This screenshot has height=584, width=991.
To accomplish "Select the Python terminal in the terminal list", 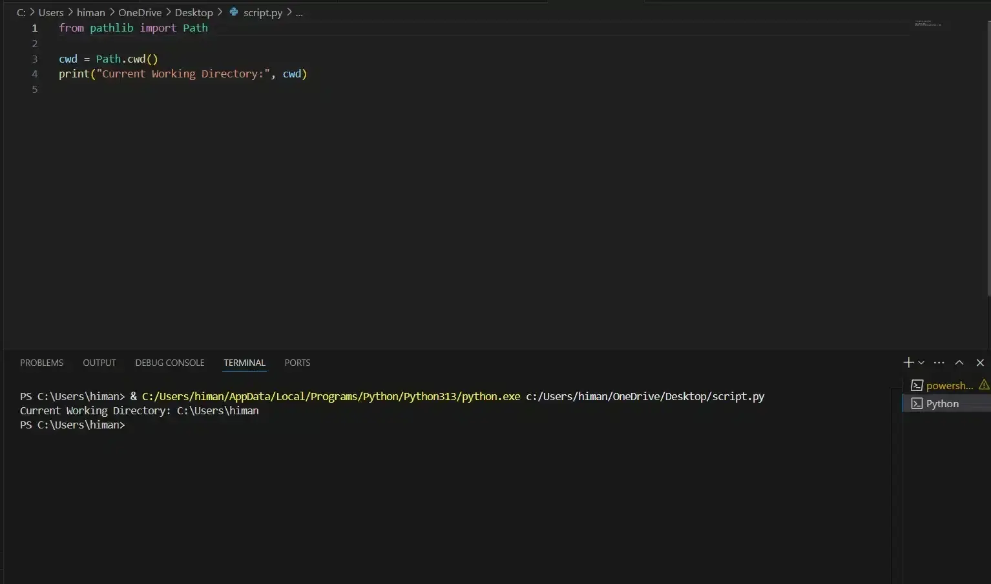I will coord(947,403).
